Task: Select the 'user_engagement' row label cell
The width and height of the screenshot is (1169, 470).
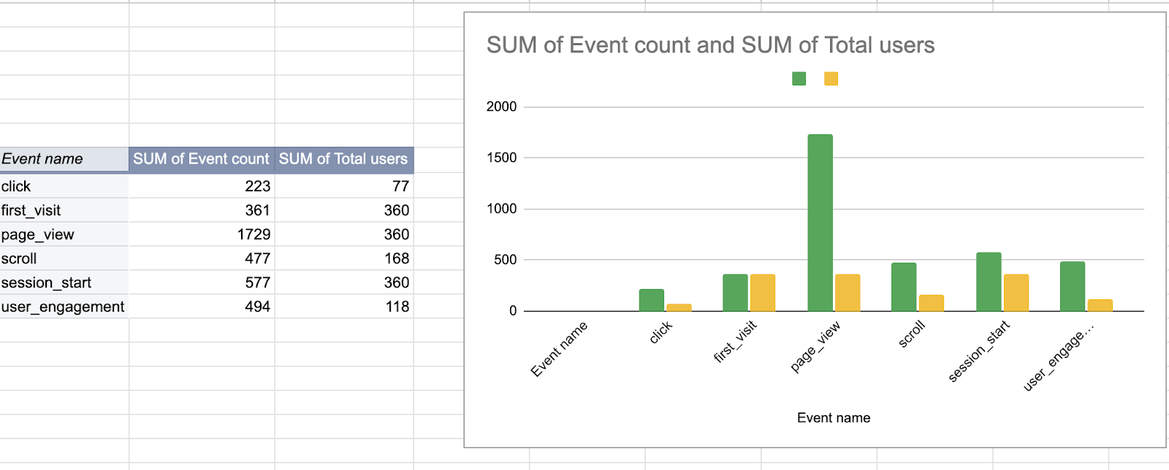Action: (x=64, y=307)
